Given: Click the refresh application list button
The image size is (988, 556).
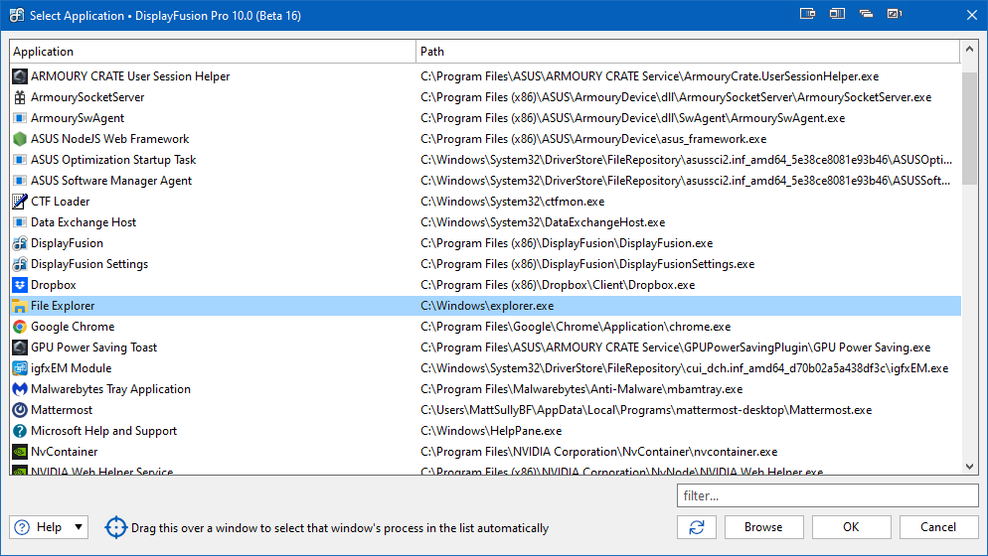Looking at the screenshot, I should (696, 527).
